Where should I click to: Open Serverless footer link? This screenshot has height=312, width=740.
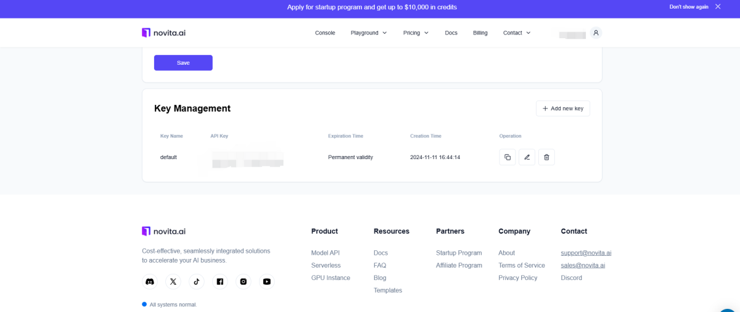(326, 265)
